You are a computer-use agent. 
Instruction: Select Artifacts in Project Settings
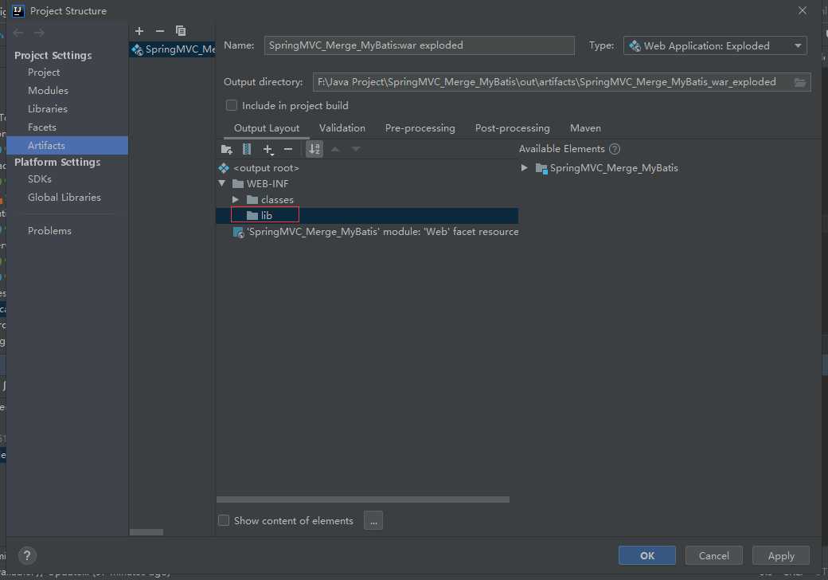click(67, 145)
